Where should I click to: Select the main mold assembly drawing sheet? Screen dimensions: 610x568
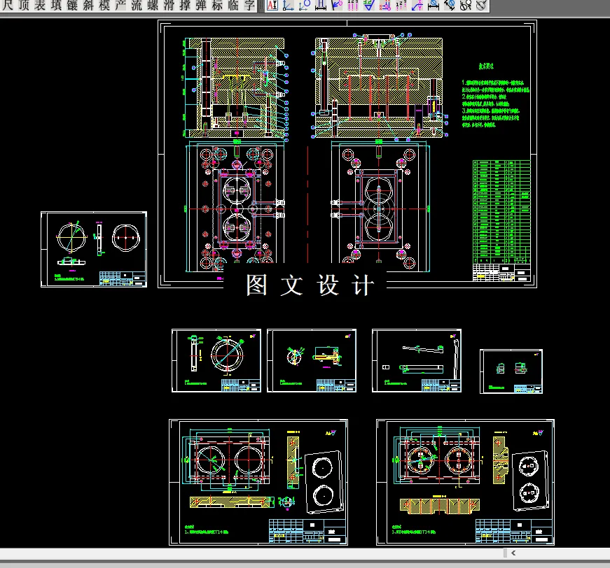pos(347,154)
